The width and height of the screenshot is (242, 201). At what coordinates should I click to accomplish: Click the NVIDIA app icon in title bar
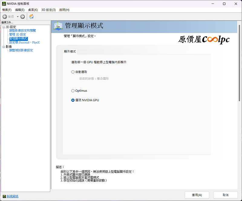click(x=4, y=4)
